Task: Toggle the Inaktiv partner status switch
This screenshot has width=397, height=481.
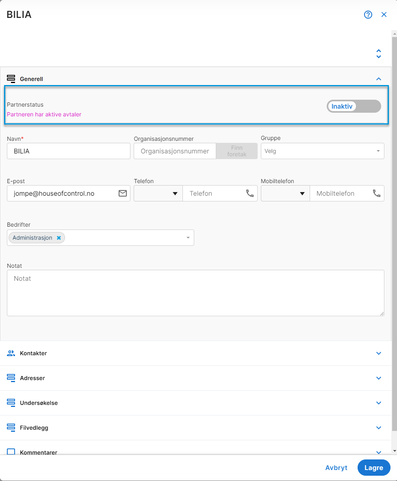Action: pos(354,106)
